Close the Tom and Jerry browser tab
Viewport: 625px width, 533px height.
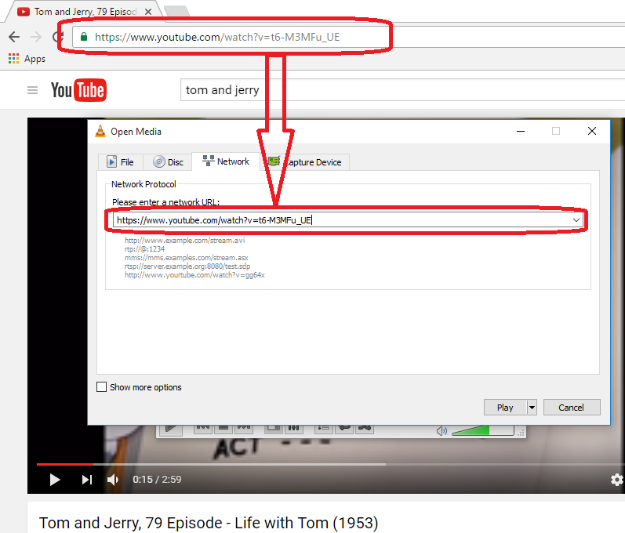pos(148,12)
